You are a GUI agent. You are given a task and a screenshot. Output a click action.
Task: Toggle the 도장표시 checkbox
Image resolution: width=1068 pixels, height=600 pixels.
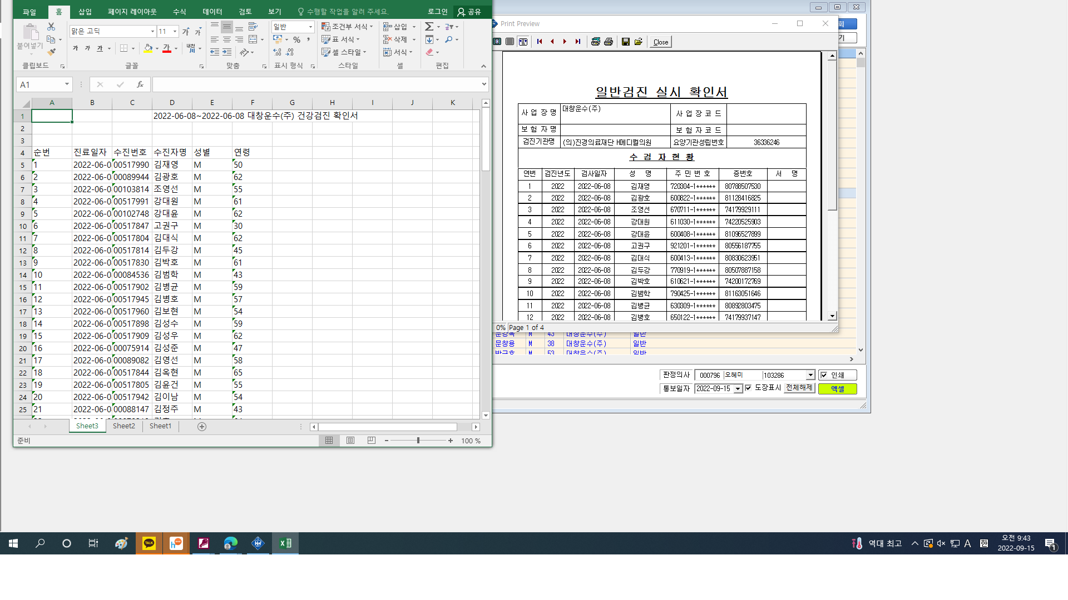tap(748, 388)
